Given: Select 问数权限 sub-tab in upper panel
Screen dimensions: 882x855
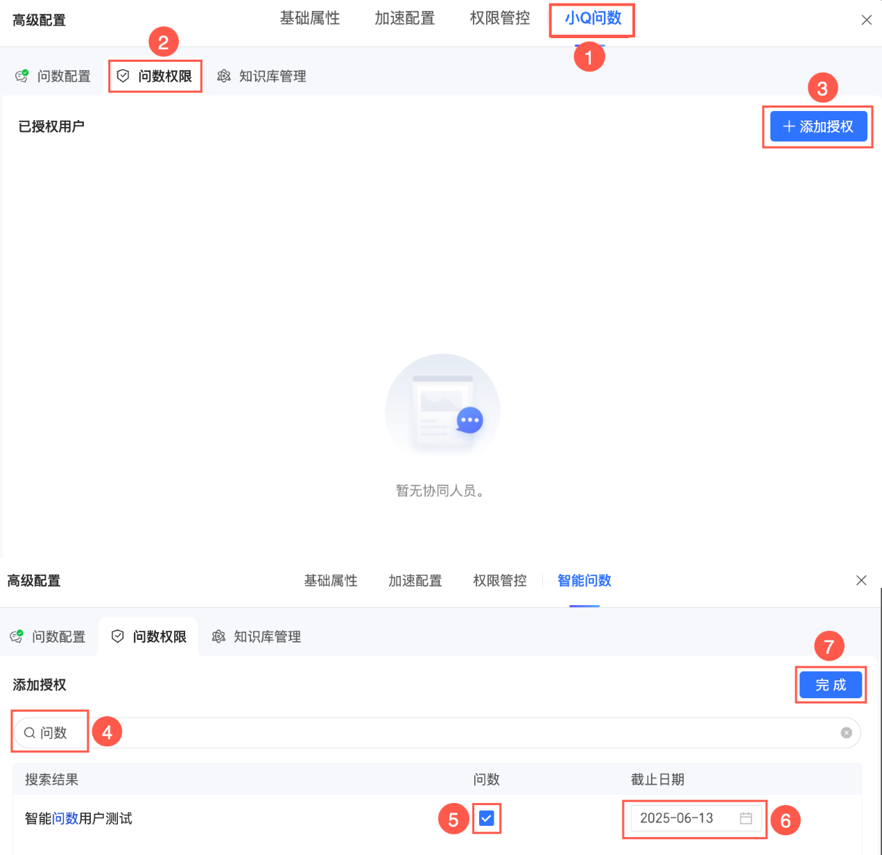Looking at the screenshot, I should [155, 76].
